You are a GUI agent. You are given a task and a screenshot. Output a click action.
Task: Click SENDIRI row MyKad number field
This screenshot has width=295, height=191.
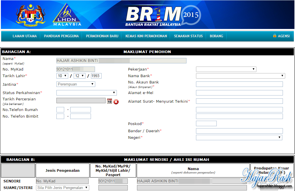pos(113,181)
